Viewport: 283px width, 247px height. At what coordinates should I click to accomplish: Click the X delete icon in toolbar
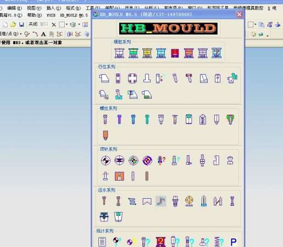54,25
